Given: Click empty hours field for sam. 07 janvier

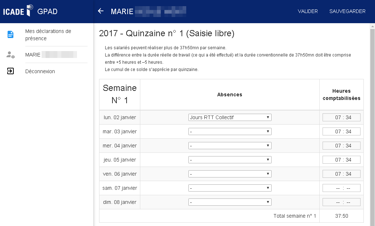Looking at the screenshot, I should [x=341, y=188].
